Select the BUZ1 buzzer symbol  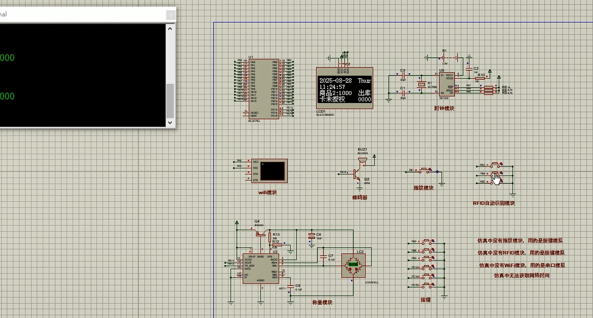coord(361,158)
